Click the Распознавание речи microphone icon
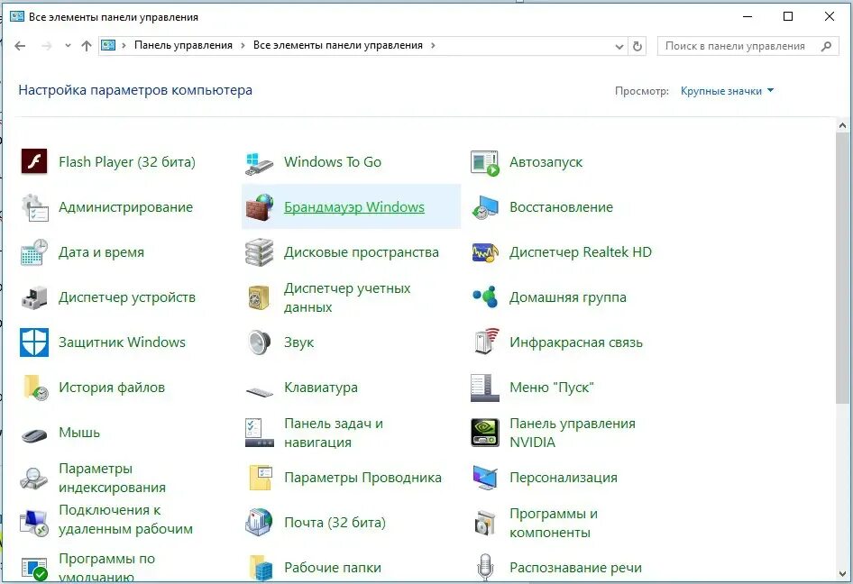Viewport: 853px width, 584px height. [x=485, y=567]
